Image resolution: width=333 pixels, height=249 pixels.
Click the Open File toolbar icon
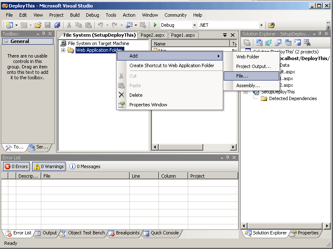click(38, 25)
